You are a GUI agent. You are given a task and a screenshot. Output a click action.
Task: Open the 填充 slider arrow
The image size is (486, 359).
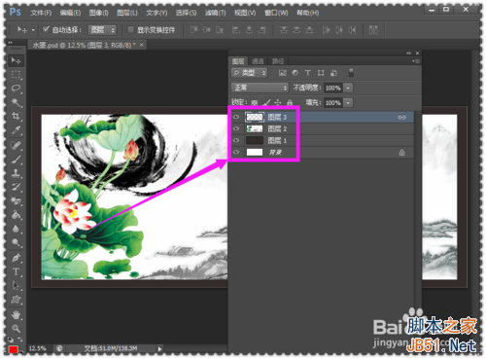(x=348, y=103)
